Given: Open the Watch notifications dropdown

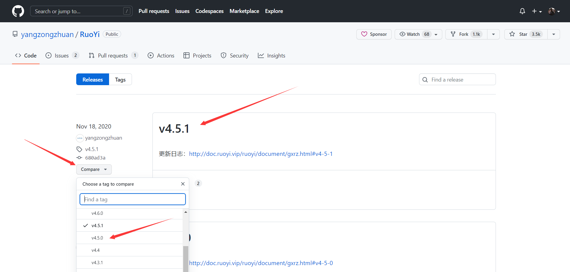Looking at the screenshot, I should pos(418,34).
